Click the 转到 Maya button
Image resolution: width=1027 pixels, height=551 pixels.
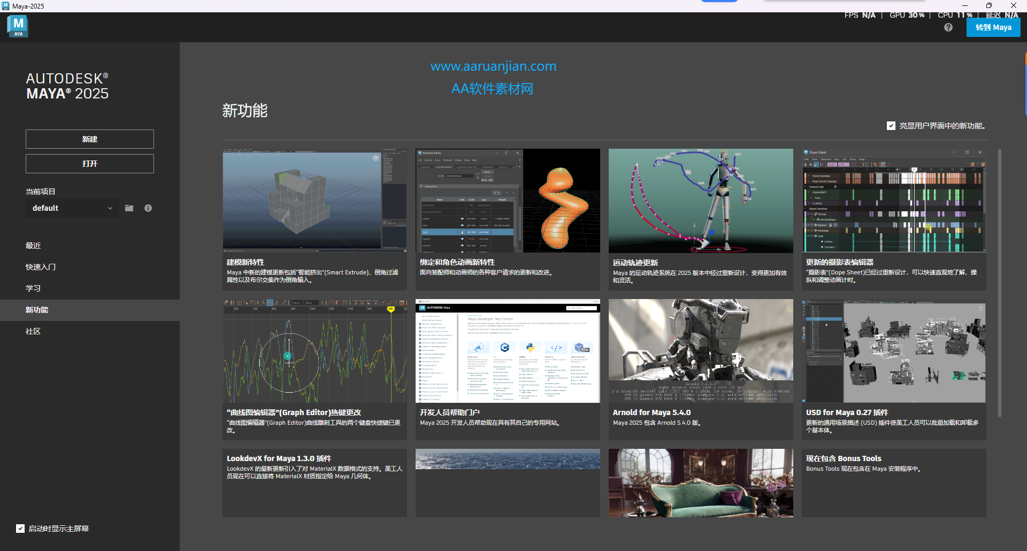point(993,27)
